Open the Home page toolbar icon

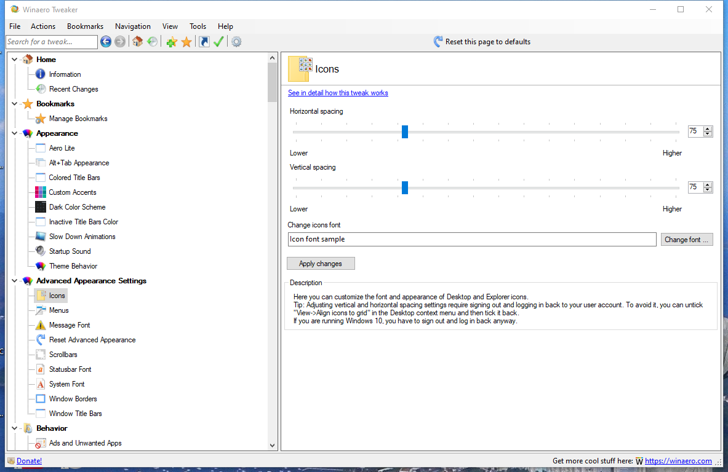[137, 42]
